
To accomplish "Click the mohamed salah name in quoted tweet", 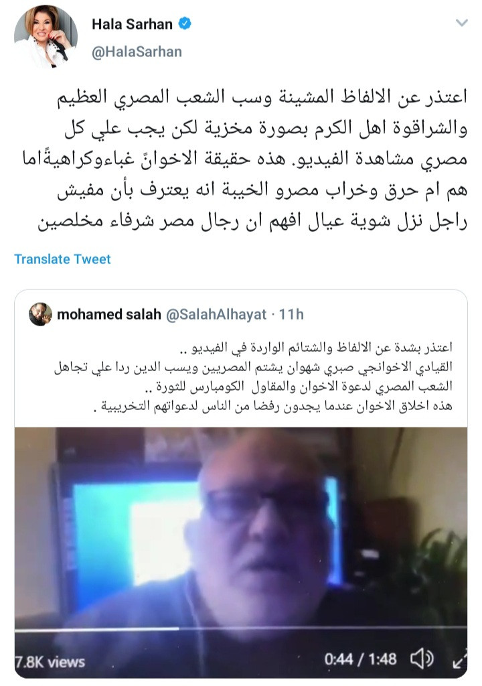I will click(109, 314).
